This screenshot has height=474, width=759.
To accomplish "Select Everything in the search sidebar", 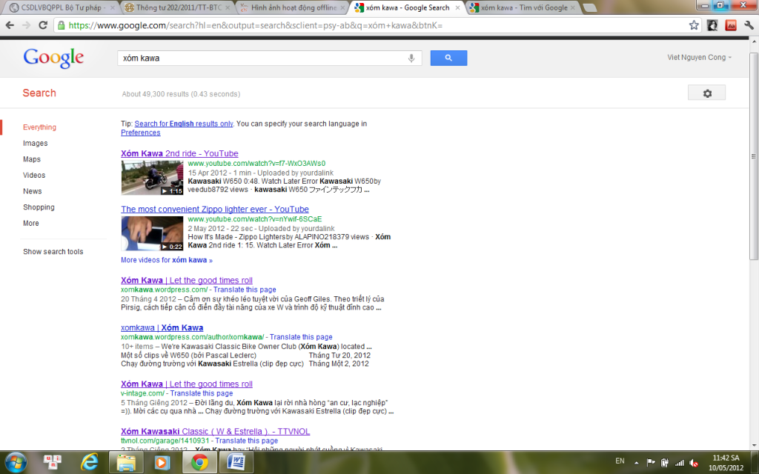I will tap(40, 127).
